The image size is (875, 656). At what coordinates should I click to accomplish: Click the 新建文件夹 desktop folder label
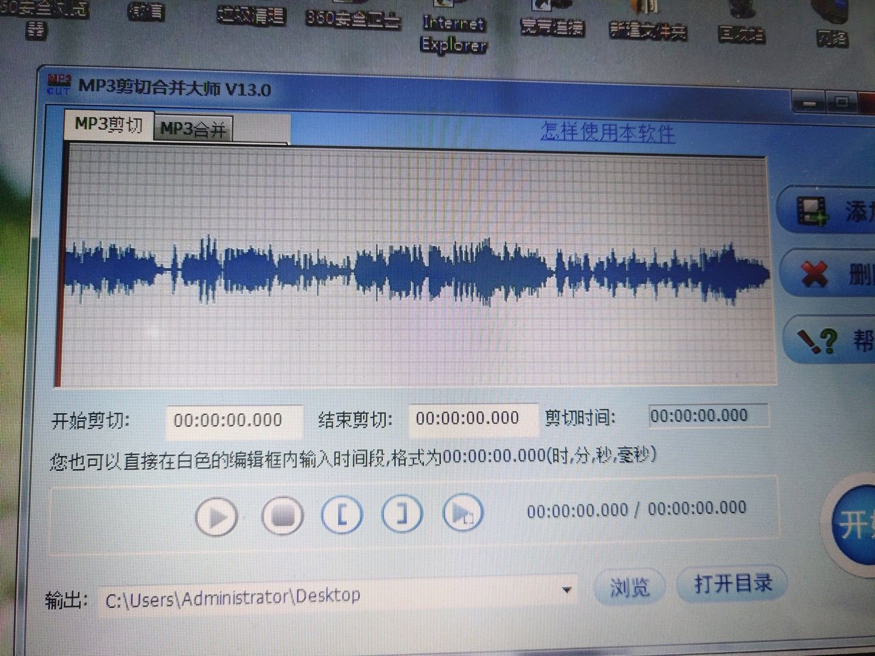coord(648,30)
